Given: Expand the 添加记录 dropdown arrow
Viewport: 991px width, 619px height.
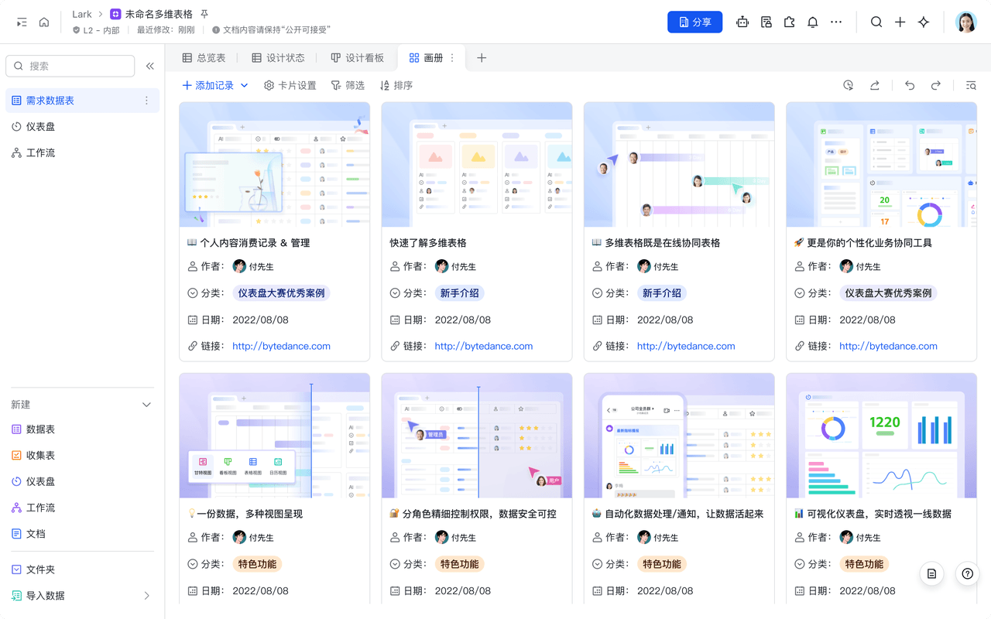Looking at the screenshot, I should 245,86.
